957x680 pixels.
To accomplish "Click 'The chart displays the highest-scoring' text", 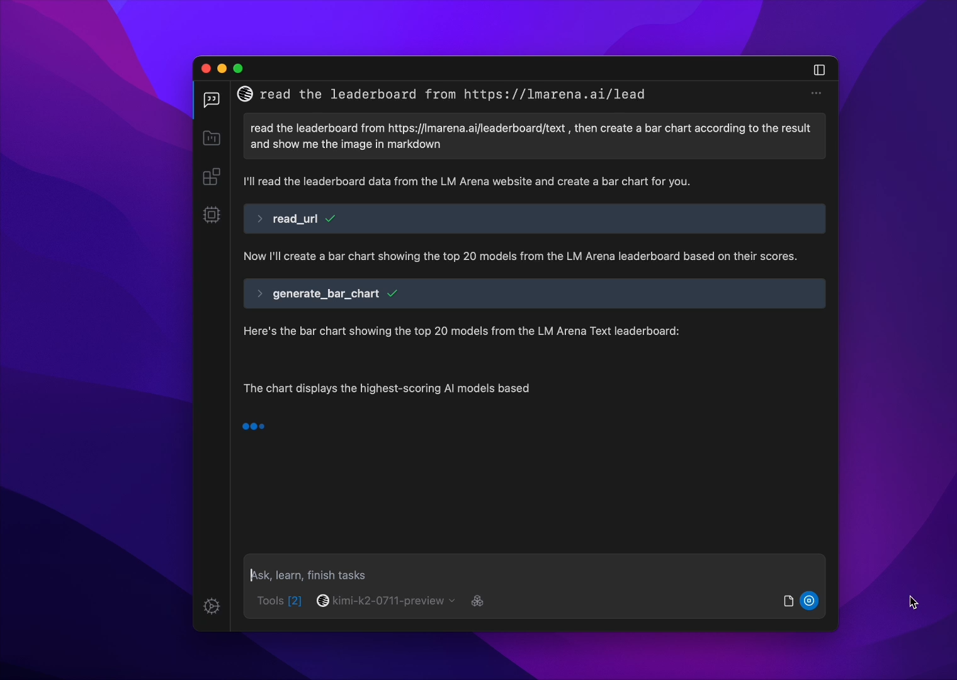I will click(x=387, y=388).
